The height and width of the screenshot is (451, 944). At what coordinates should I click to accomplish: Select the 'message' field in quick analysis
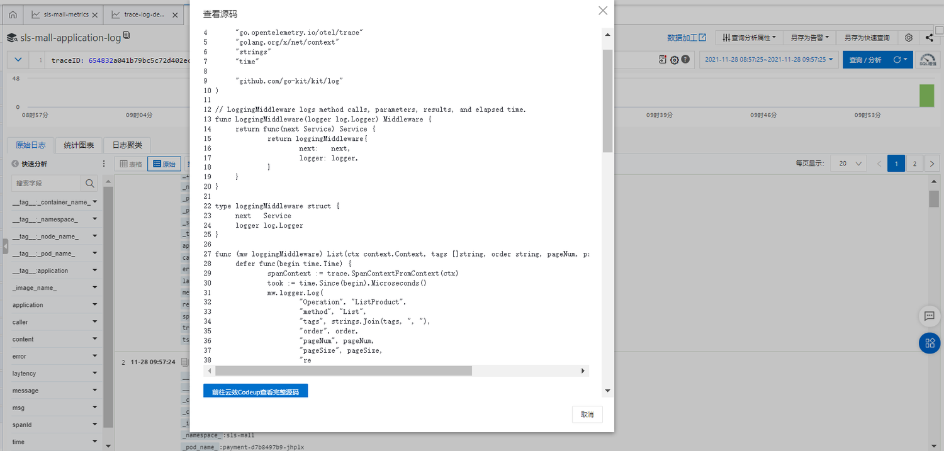(x=25, y=391)
